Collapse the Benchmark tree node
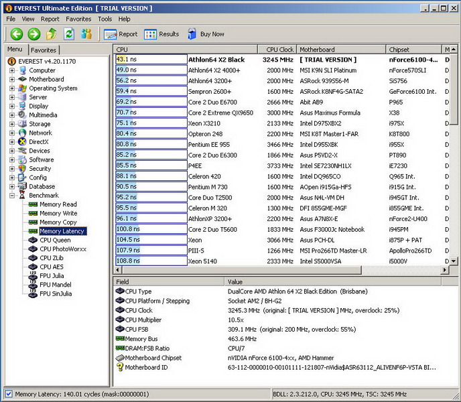The image size is (461, 402). pos(12,195)
